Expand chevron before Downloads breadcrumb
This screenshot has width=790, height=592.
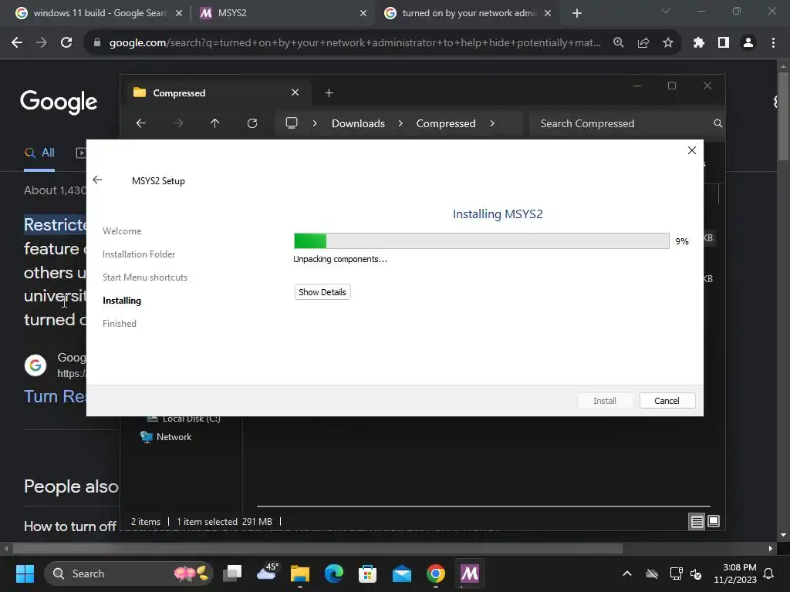(315, 123)
